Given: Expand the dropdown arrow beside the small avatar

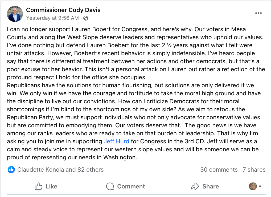Looking at the screenshot, I should [260, 186].
